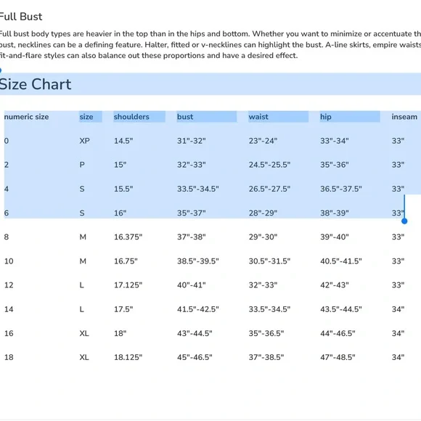Click the waist column header
Viewport: 421px width, 421px height.
pos(258,117)
